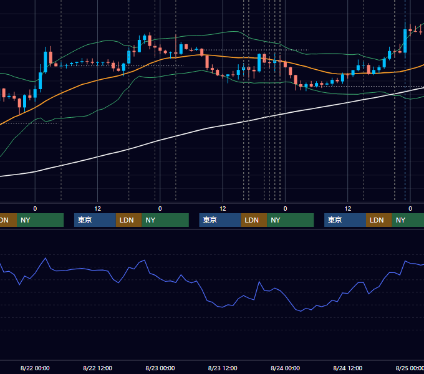Select the LDN session block on 8/23
424x374 pixels.
click(254, 220)
